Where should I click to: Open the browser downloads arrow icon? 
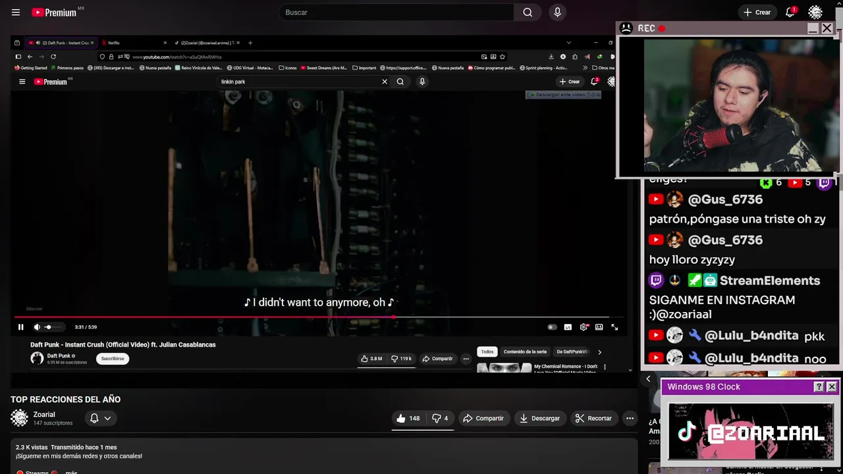click(551, 57)
